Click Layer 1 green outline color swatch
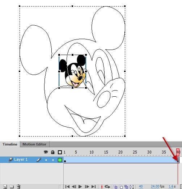182x189 pixels. [x=60, y=160]
